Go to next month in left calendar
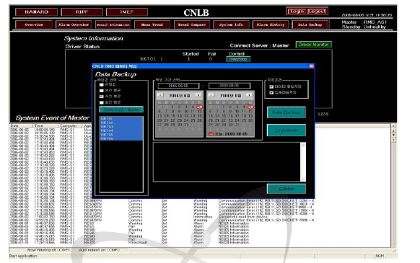 (198, 95)
